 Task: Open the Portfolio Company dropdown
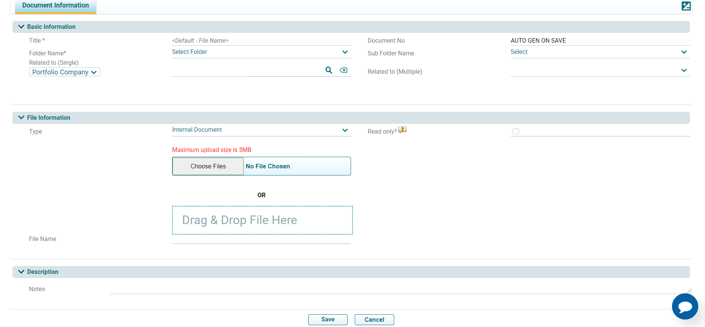[64, 72]
